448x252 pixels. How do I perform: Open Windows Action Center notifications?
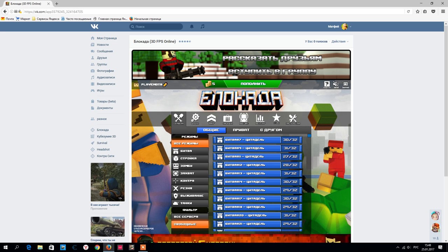[440, 247]
